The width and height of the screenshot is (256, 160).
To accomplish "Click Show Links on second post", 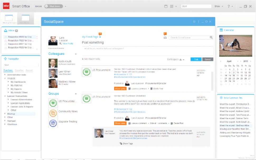I will [x=120, y=123].
